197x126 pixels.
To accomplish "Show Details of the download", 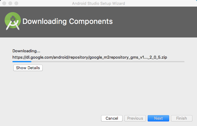I will (28, 68).
